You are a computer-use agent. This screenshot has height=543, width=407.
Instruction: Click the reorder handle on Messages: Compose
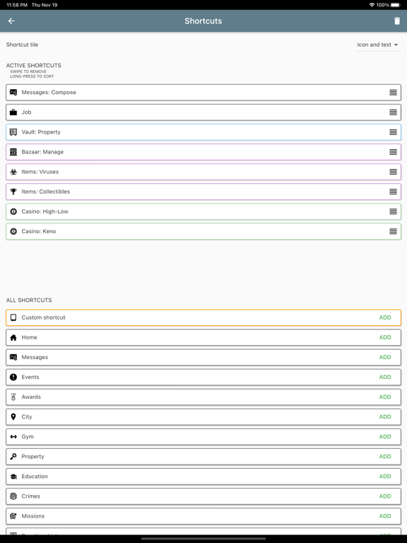393,93
